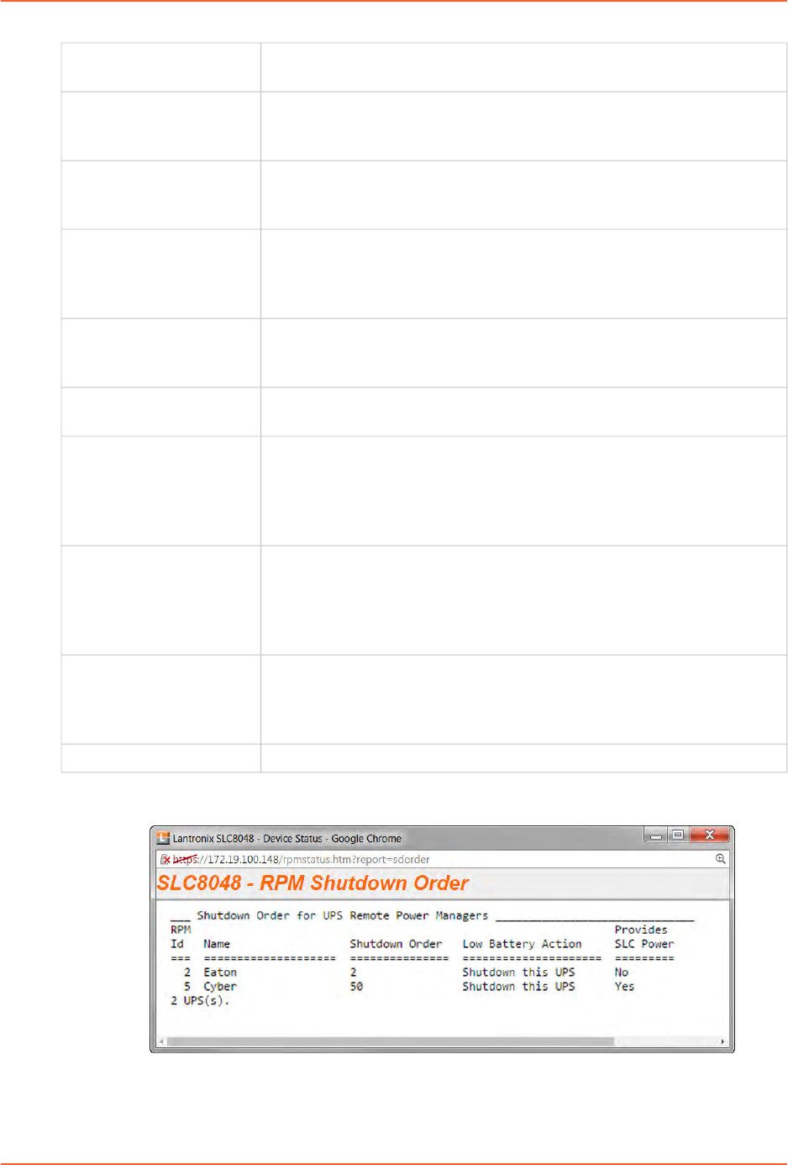Click the insecure HTTPS warning icon
The width and height of the screenshot is (788, 1165).
click(165, 859)
